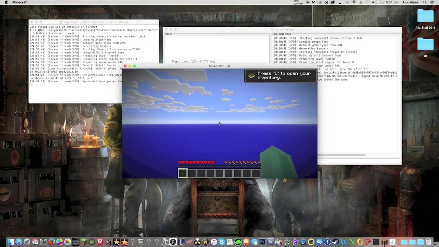Image resolution: width=439 pixels, height=247 pixels.
Task: Open the Trash in the dock
Action: tap(428, 242)
